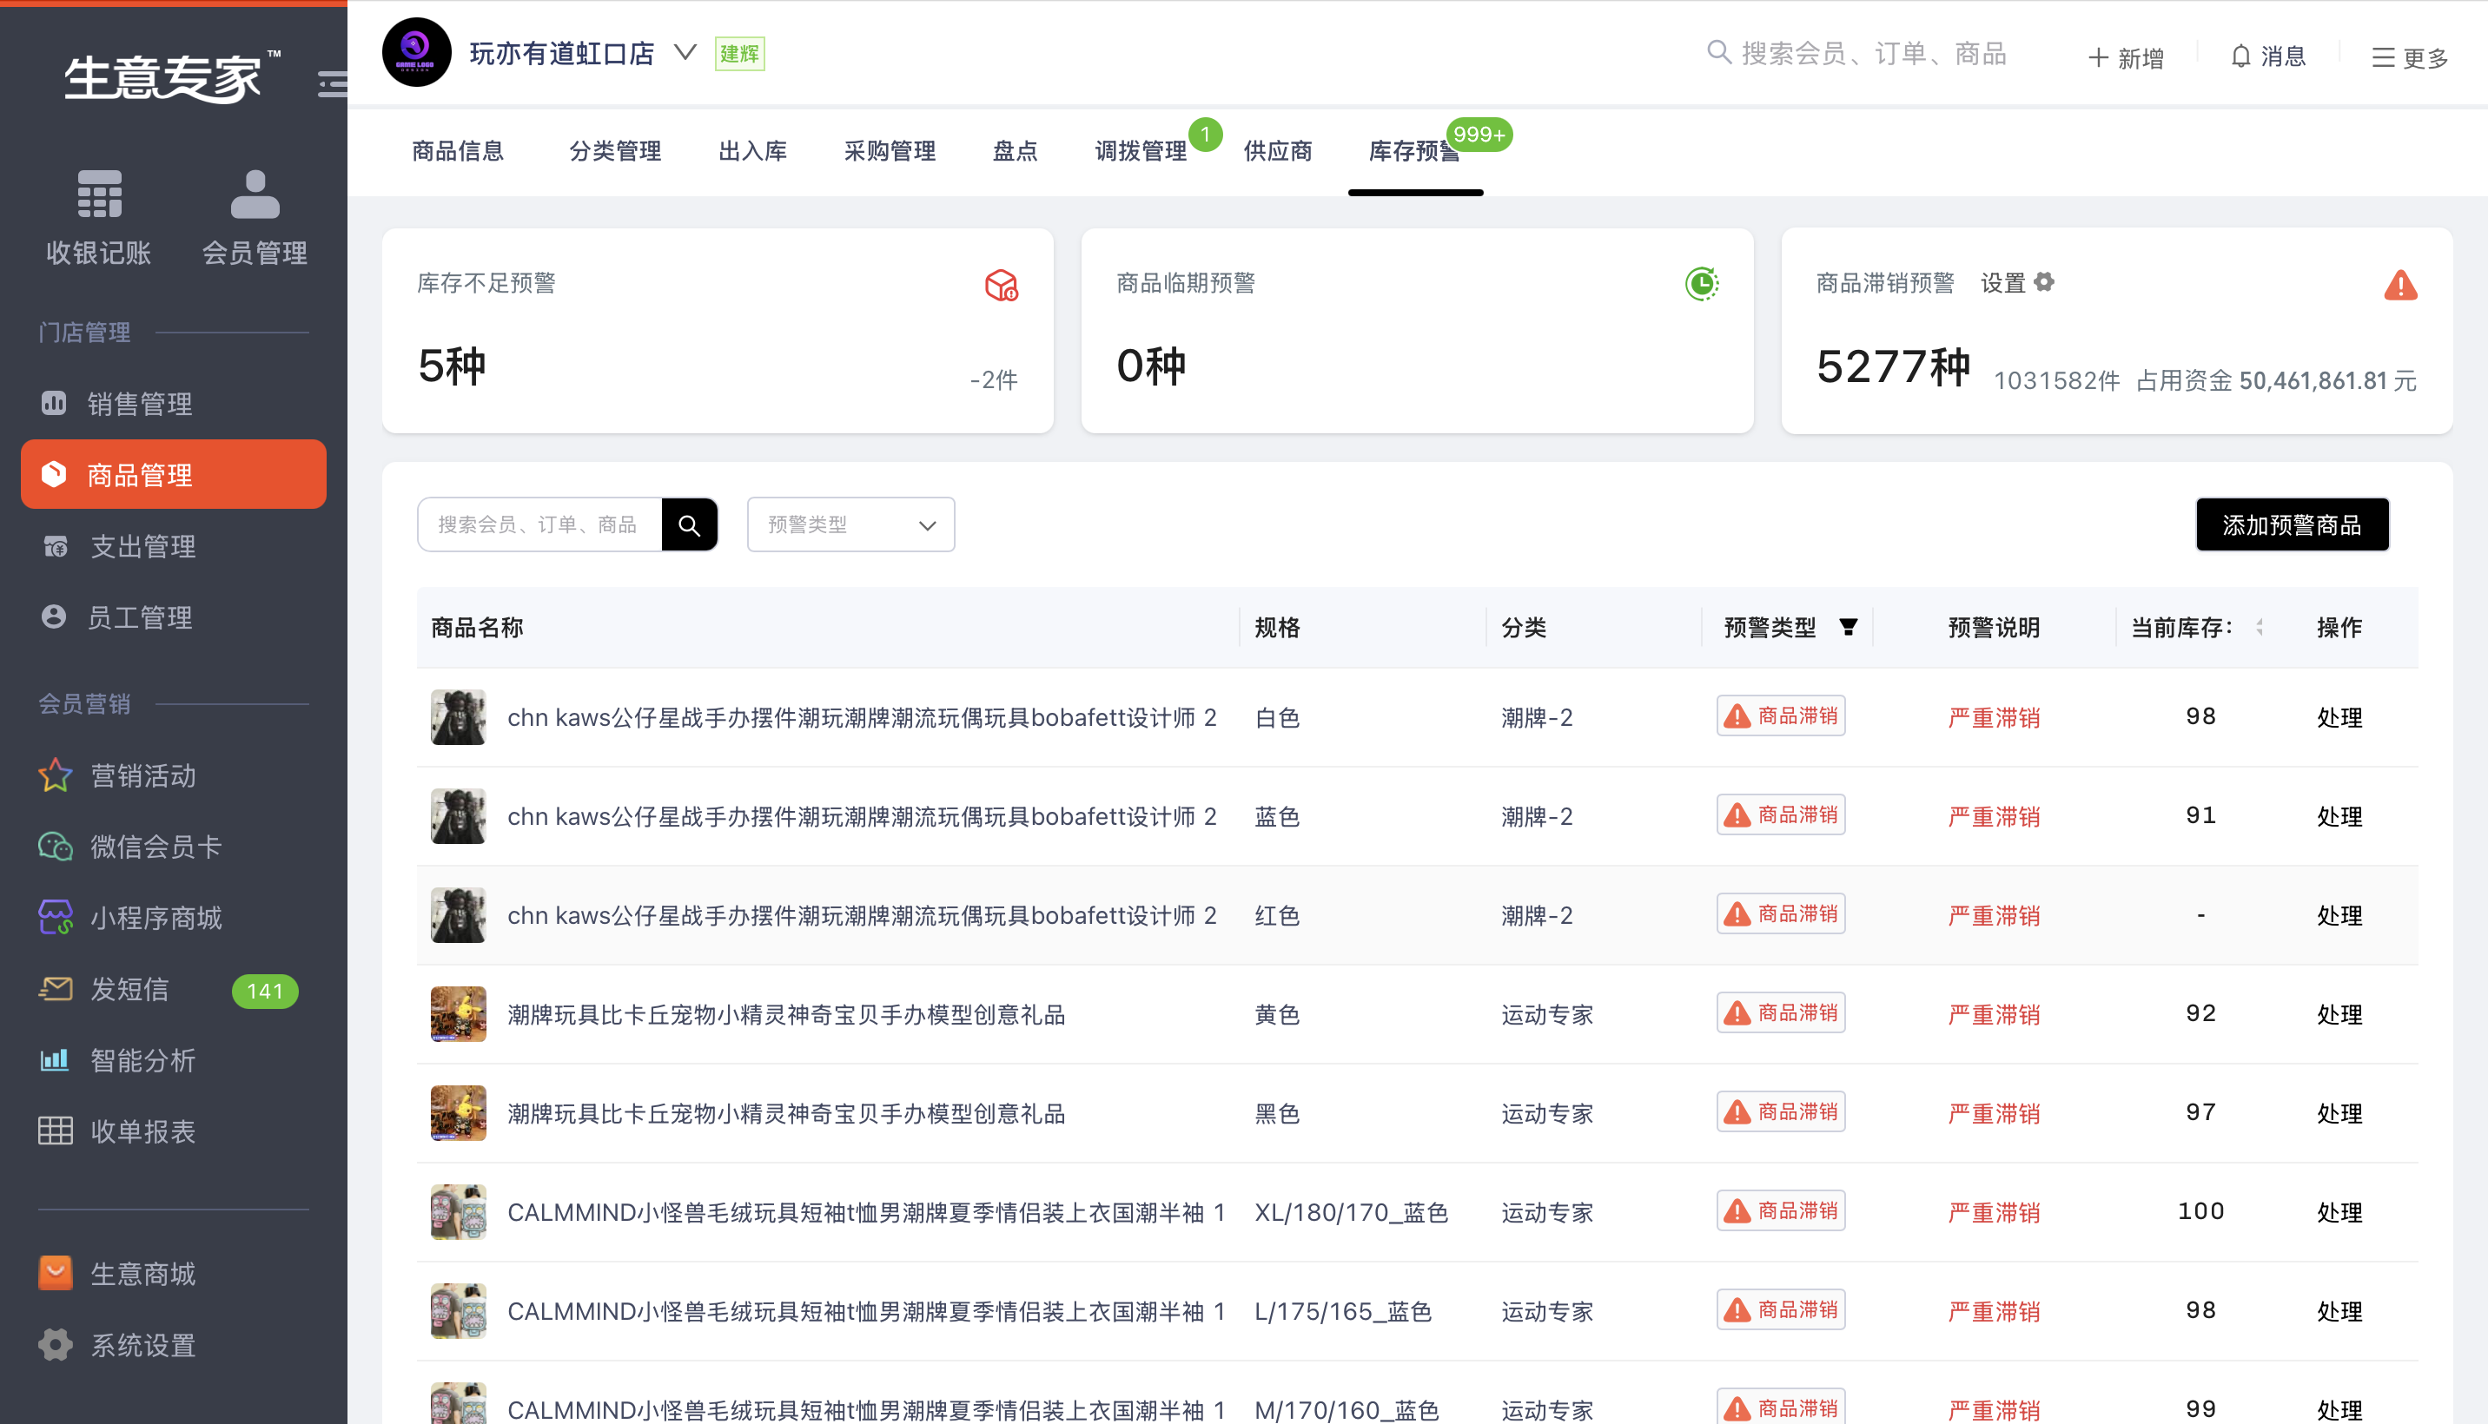Expand the 预警类型 dropdown
The image size is (2488, 1424).
pos(850,525)
